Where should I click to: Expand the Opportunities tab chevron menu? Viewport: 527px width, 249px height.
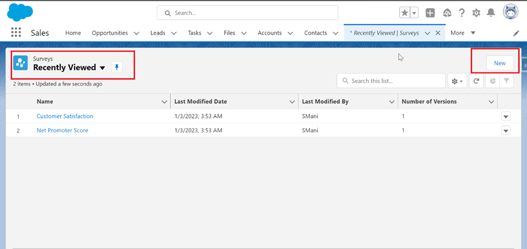coord(136,33)
